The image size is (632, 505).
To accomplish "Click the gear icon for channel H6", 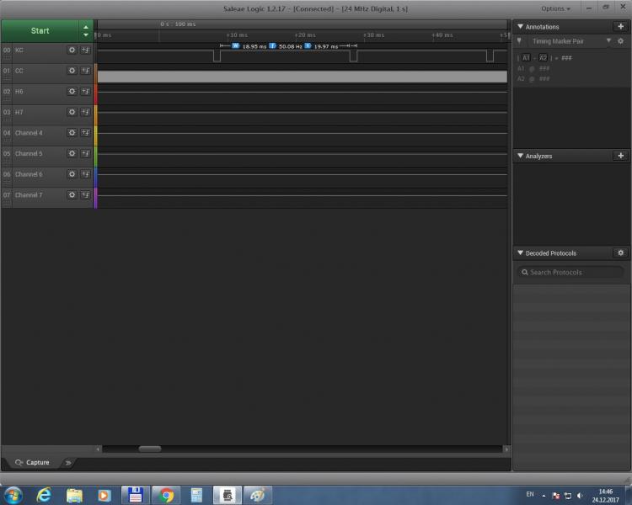I will coord(72,91).
